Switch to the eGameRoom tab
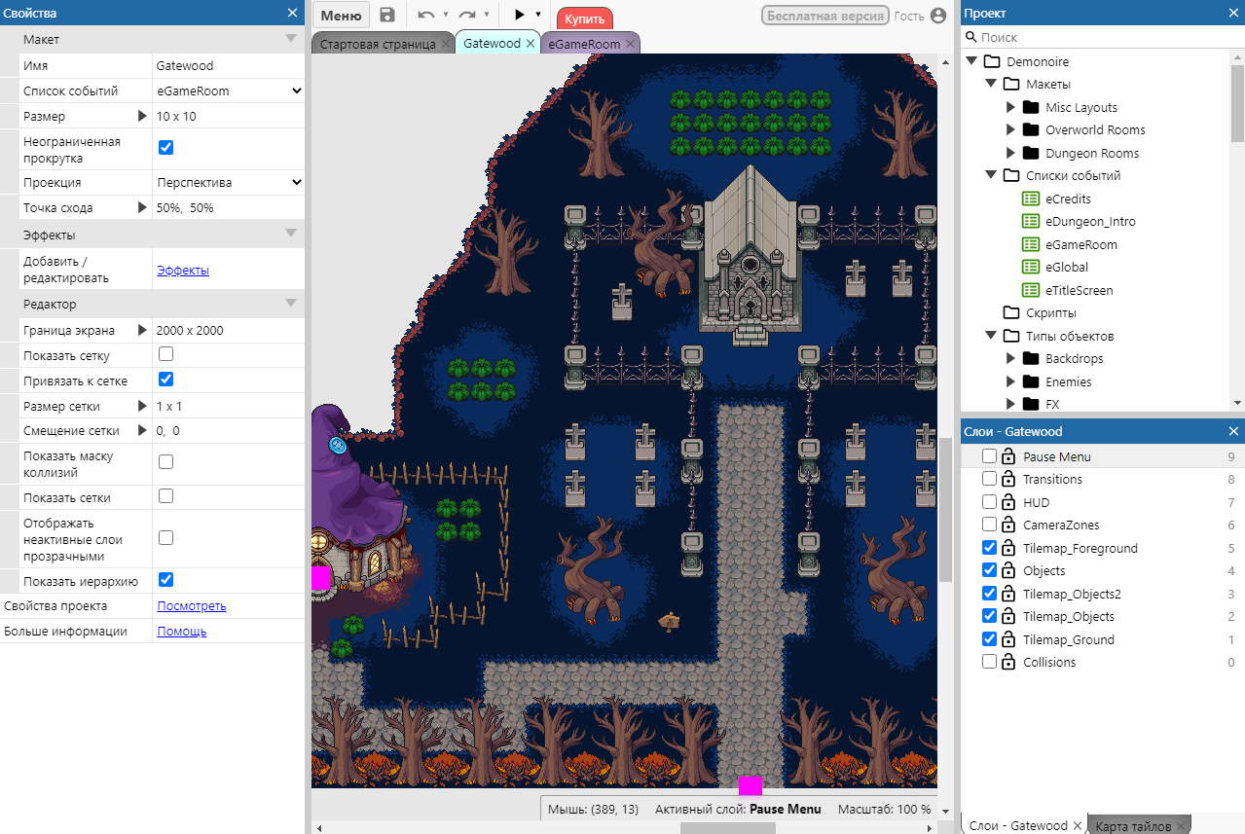This screenshot has width=1245, height=834. click(x=583, y=44)
